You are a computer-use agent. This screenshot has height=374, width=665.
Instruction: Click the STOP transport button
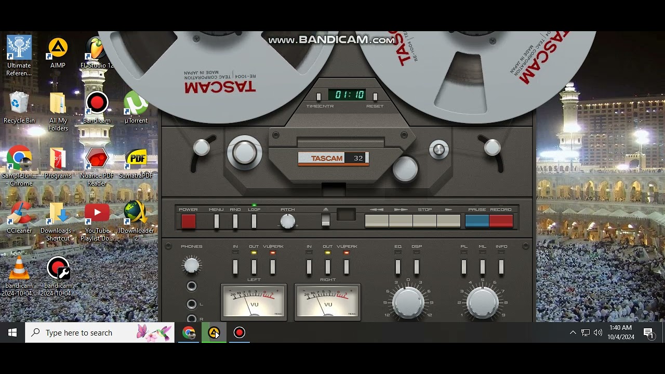[x=424, y=221]
